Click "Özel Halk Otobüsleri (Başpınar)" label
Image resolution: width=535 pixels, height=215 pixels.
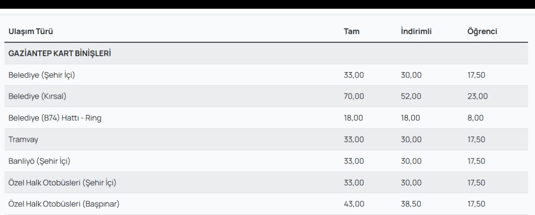63,204
